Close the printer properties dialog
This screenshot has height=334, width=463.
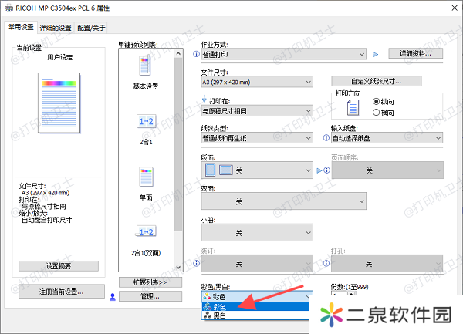click(455, 8)
